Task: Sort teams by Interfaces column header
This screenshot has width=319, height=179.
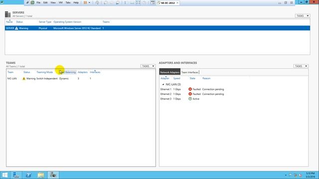Action: coord(95,72)
